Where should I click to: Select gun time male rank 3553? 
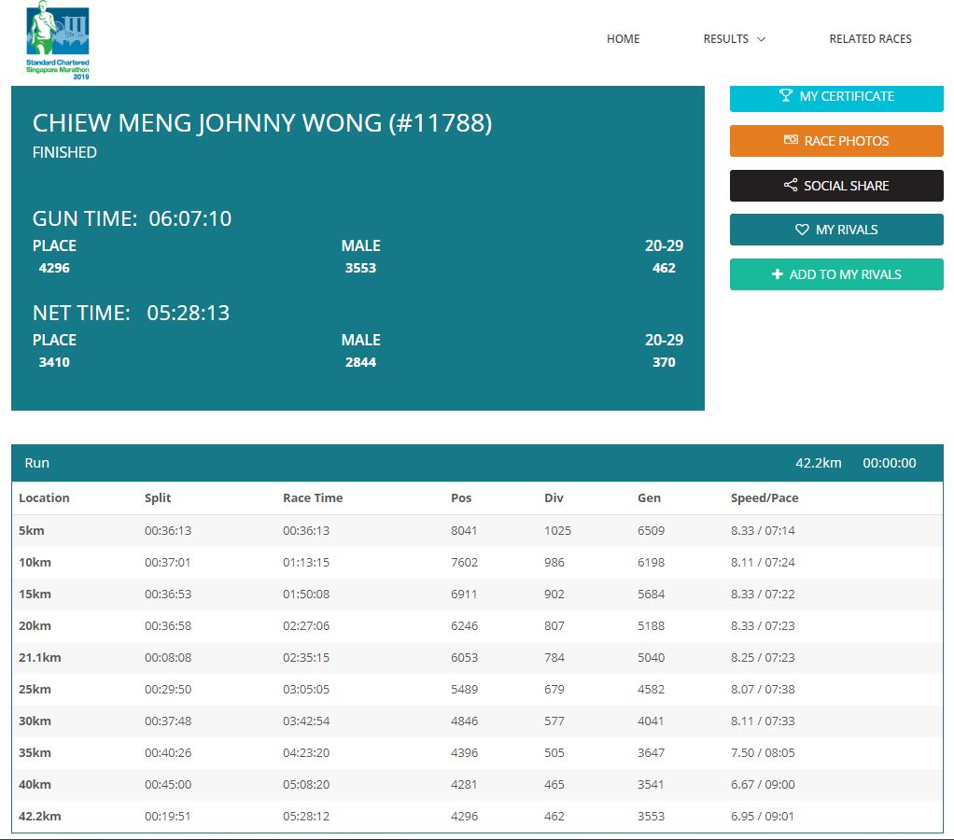(361, 268)
